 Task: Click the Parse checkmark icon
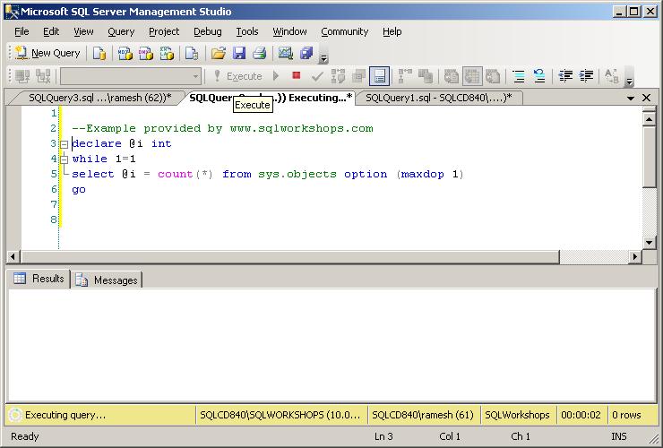pyautogui.click(x=317, y=76)
